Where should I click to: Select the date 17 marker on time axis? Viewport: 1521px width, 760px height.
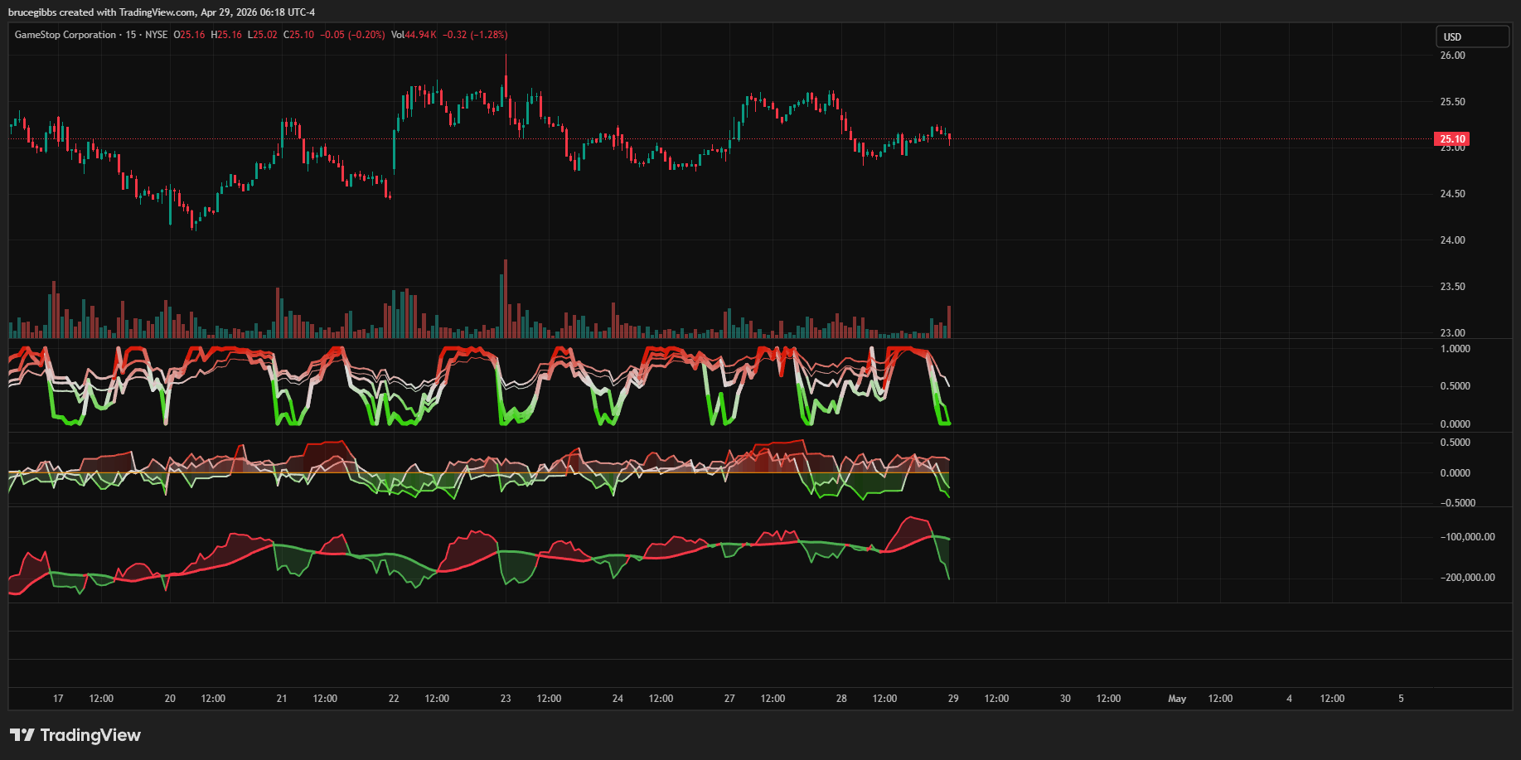(x=58, y=699)
